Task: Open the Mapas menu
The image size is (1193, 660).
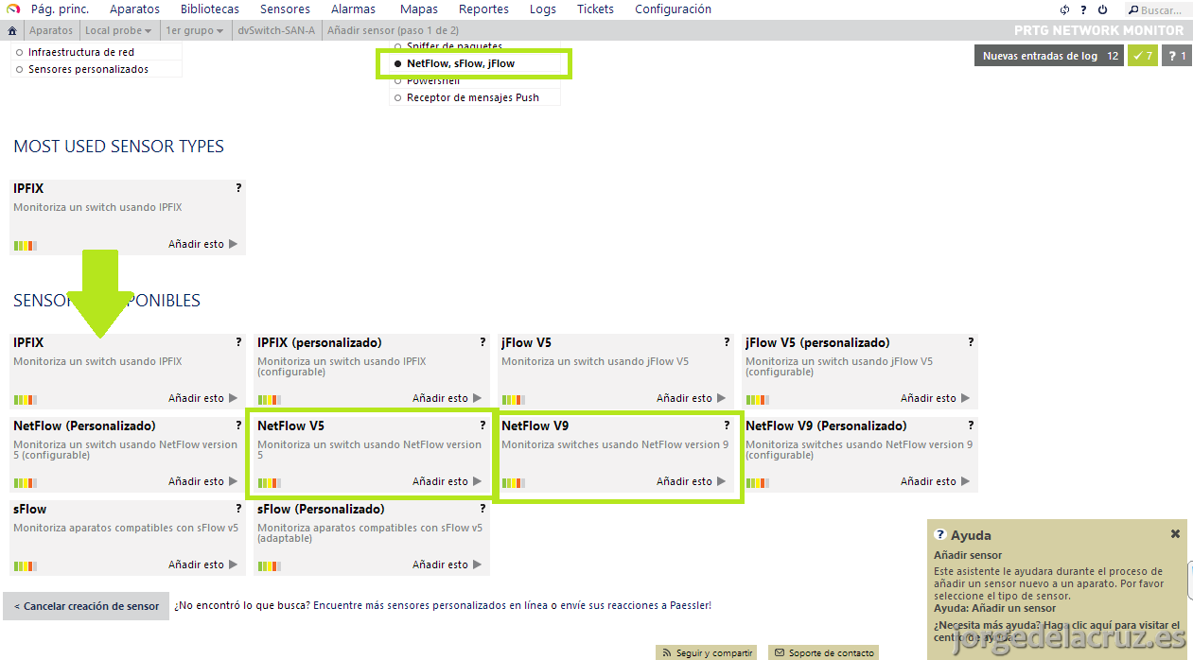Action: pyautogui.click(x=419, y=9)
